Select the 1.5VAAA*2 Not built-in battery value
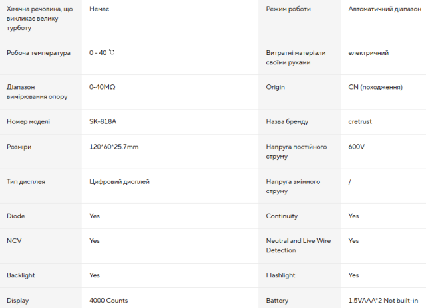Image resolution: width=426 pixels, height=308 pixels. click(383, 301)
